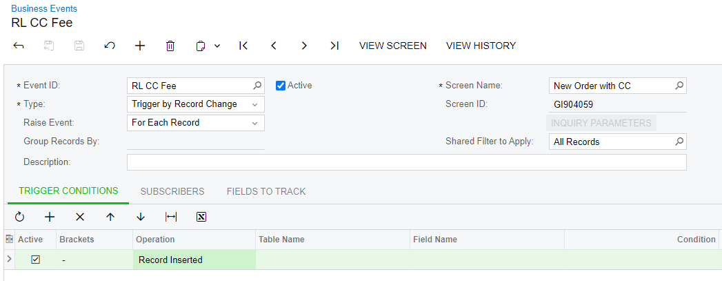Open the Type dropdown
This screenshot has height=281, width=722.
(254, 104)
